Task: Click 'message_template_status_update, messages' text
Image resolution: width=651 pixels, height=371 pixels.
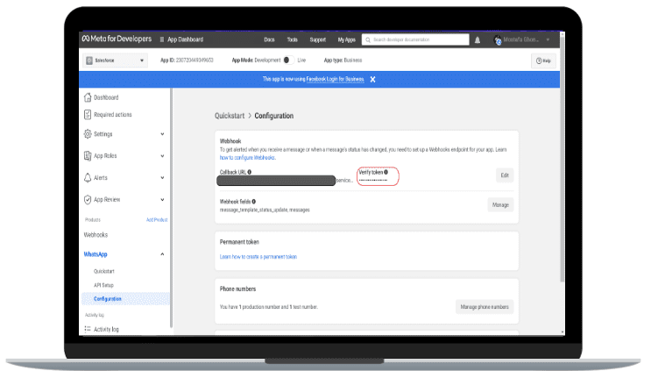Action: tap(265, 210)
